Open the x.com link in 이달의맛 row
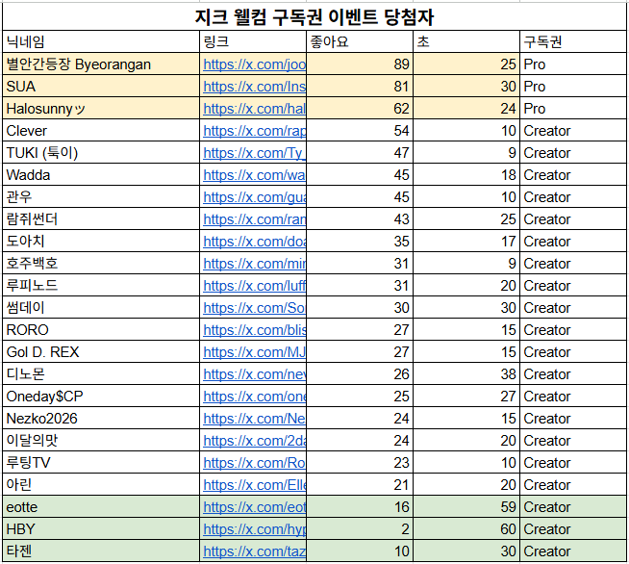The width and height of the screenshot is (629, 564). coord(254,441)
